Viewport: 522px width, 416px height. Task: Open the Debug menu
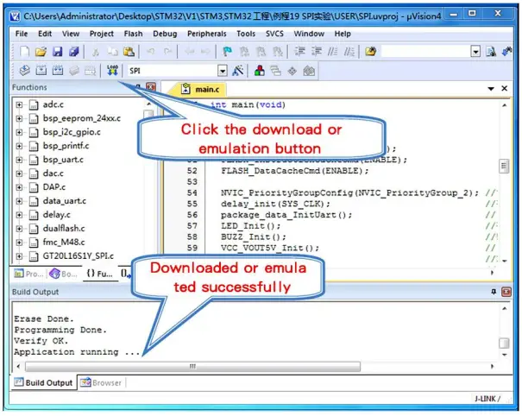tap(165, 34)
